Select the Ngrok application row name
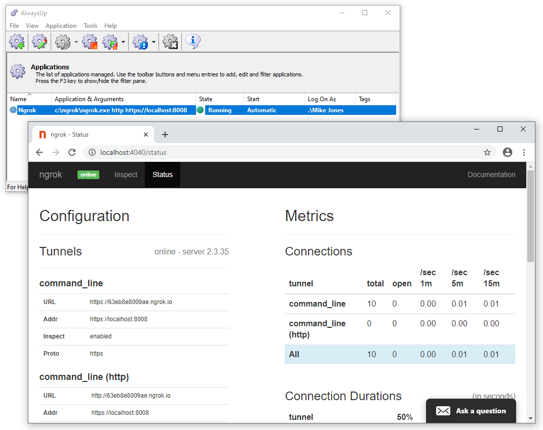 click(27, 110)
